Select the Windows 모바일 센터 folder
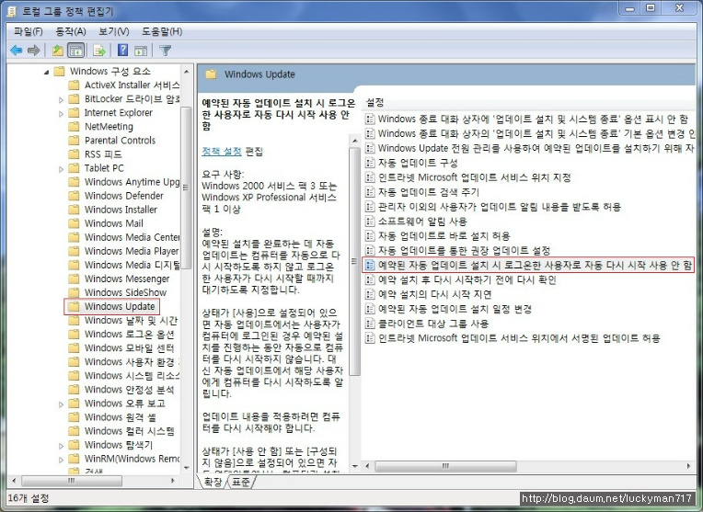Image resolution: width=703 pixels, height=512 pixels. (121, 348)
